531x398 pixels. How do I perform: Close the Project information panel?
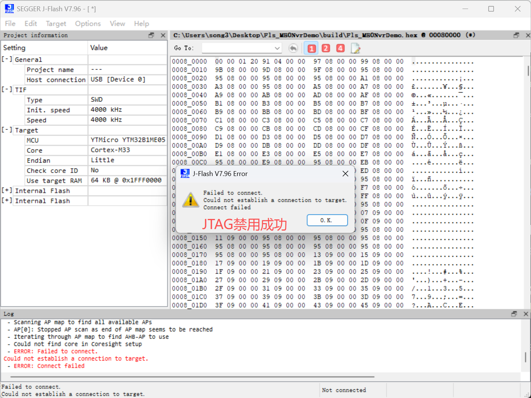coord(163,35)
